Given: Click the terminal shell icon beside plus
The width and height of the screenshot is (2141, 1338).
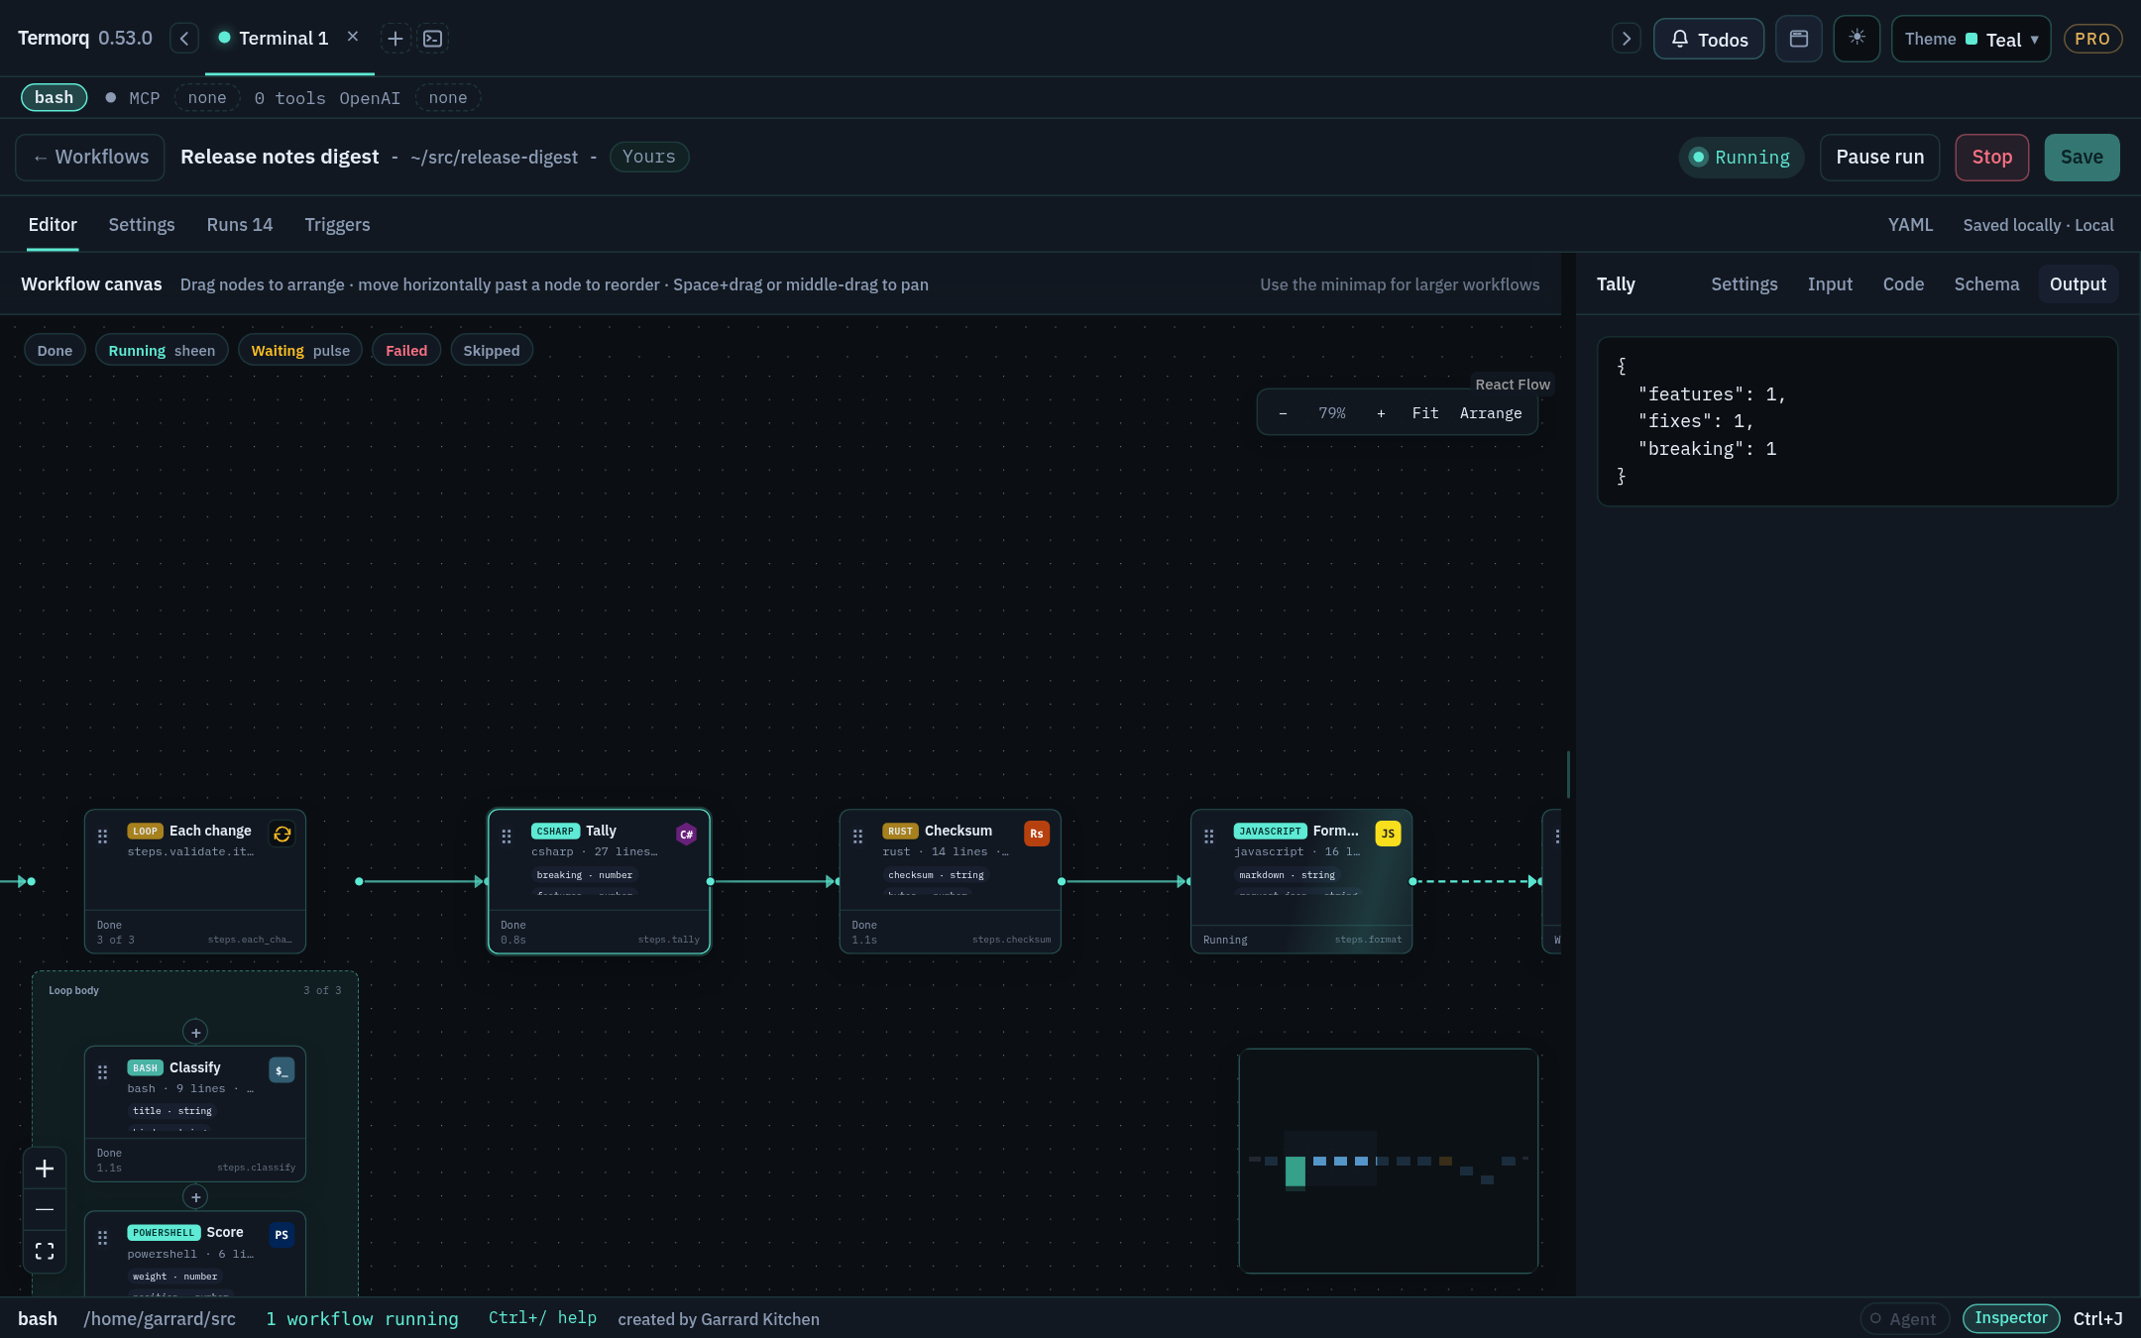Looking at the screenshot, I should [x=433, y=39].
